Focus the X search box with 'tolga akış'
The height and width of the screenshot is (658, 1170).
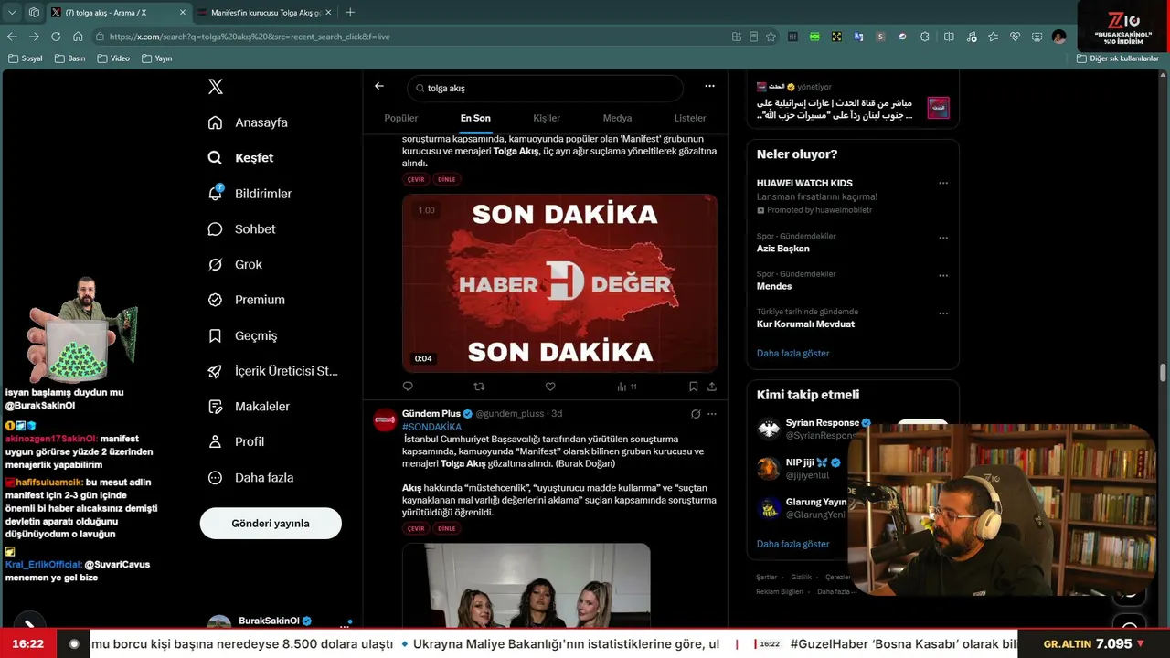[545, 89]
